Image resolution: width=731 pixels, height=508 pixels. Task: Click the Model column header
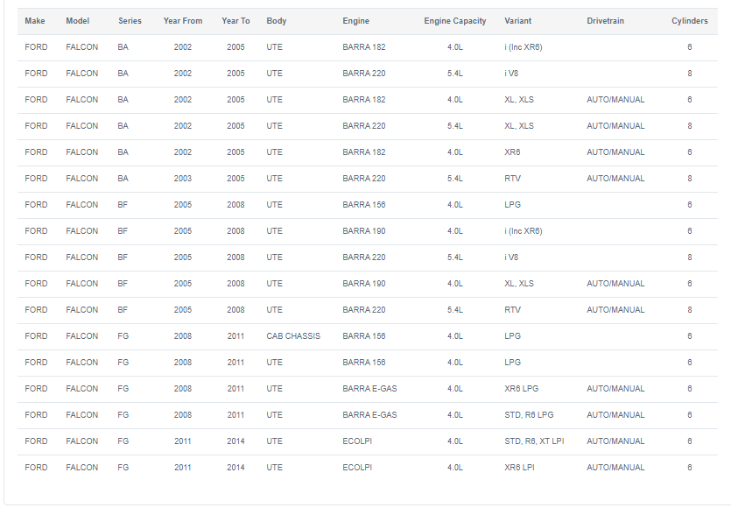tap(77, 21)
